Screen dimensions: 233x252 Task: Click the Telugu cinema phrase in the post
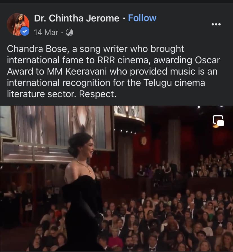[x=174, y=82]
